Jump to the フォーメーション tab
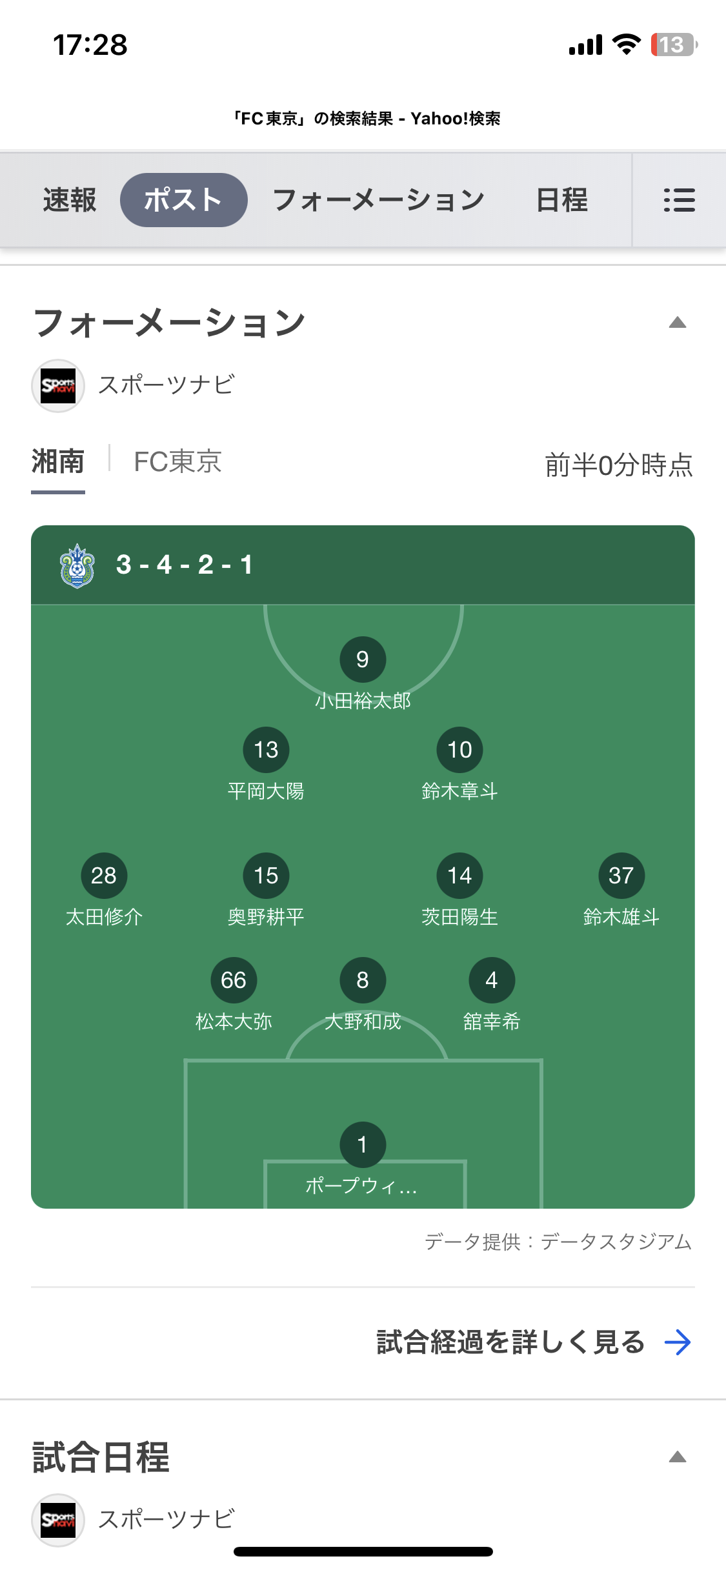 (378, 200)
